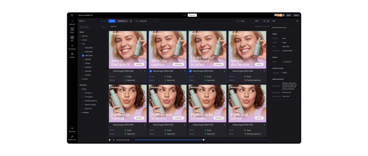Check the 1920x1008 size filter
The width and height of the screenshot is (368, 156).
(83, 48)
